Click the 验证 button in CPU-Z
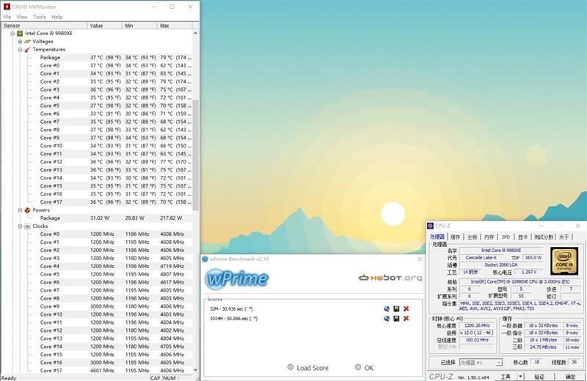The image size is (587, 381). (539, 377)
